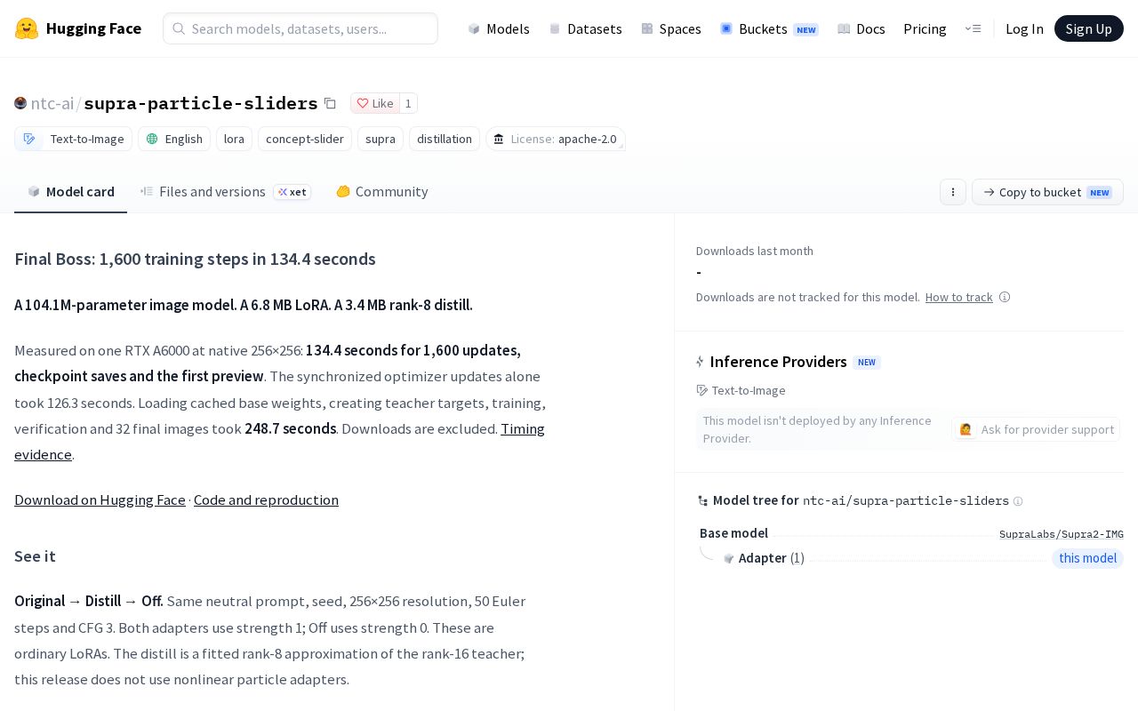Screen dimensions: 1138x711
Task: Open the Buckets navigation link
Action: pyautogui.click(x=769, y=28)
